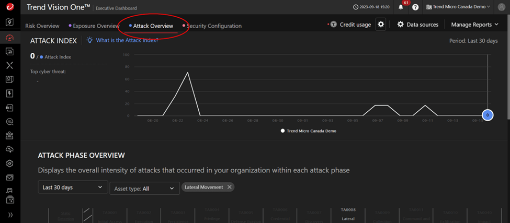The image size is (510, 223).
Task: Open the XDR crossed-lines sidebar icon
Action: 10,65
